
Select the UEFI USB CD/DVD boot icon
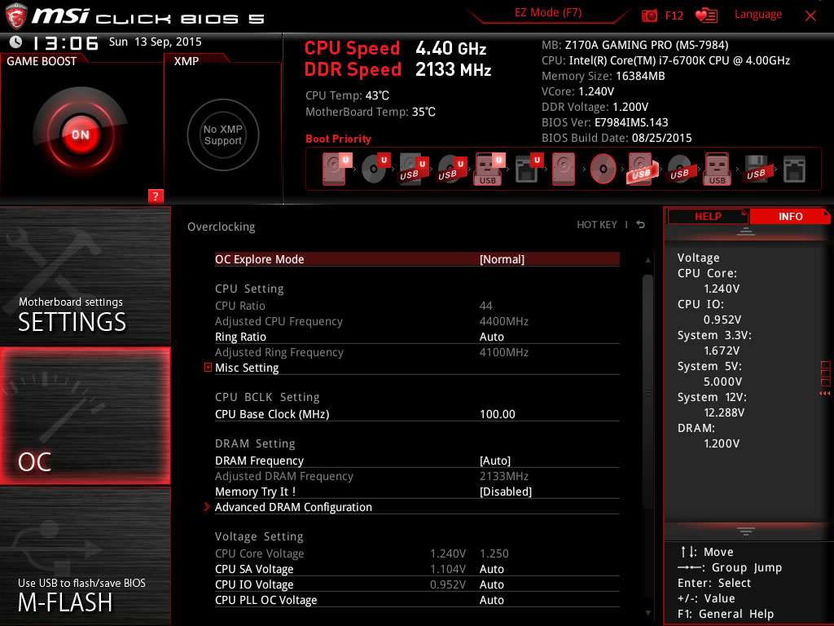tap(451, 170)
